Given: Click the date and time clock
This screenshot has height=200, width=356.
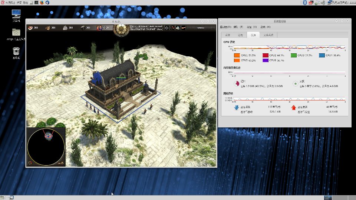Looking at the screenshot, I should [x=344, y=3].
